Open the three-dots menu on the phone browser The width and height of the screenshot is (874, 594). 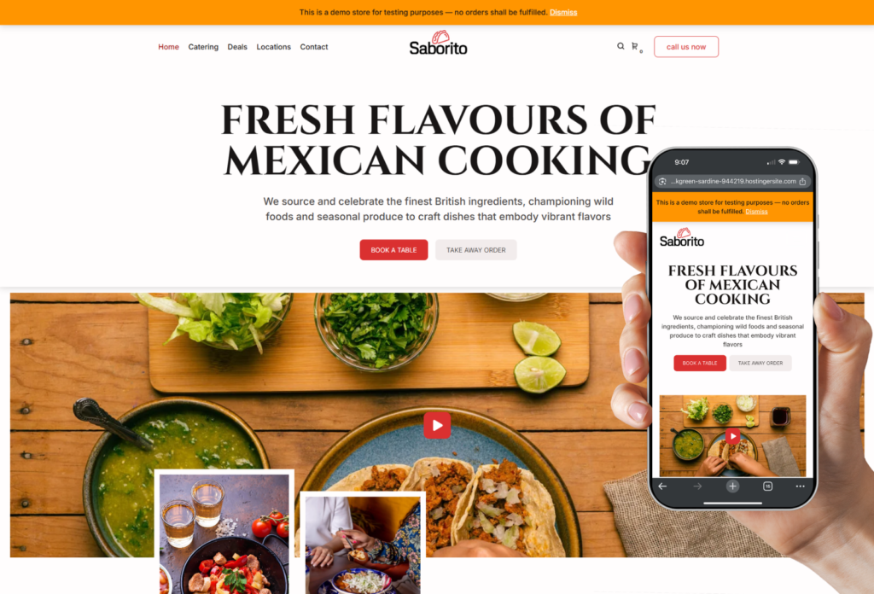pos(801,486)
